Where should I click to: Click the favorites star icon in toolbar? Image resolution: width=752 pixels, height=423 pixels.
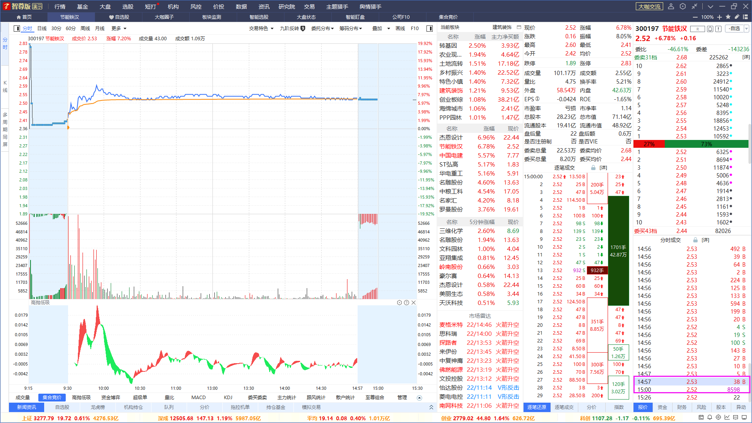728,17
